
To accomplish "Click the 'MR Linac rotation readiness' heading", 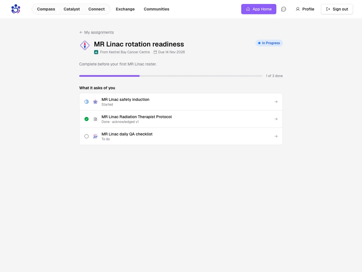I will (139, 44).
